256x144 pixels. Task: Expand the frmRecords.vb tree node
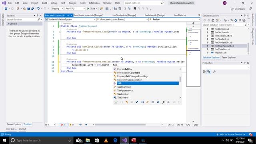pyautogui.click(x=208, y=29)
